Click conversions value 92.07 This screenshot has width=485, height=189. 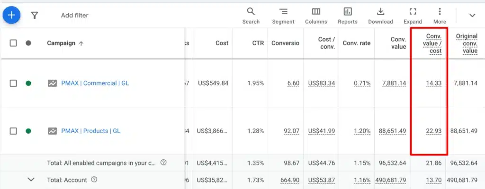click(292, 131)
